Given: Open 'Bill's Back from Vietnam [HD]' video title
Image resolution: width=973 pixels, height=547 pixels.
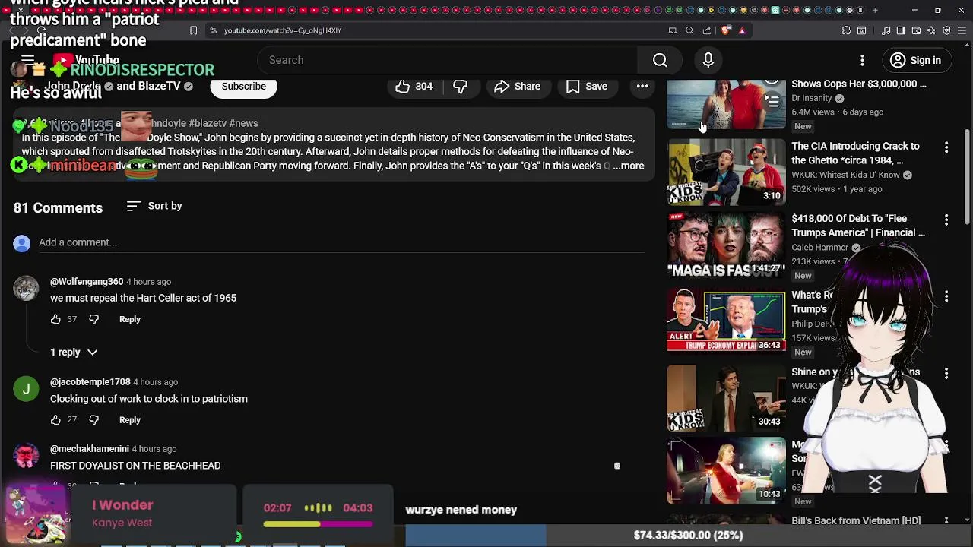Looking at the screenshot, I should click(856, 520).
